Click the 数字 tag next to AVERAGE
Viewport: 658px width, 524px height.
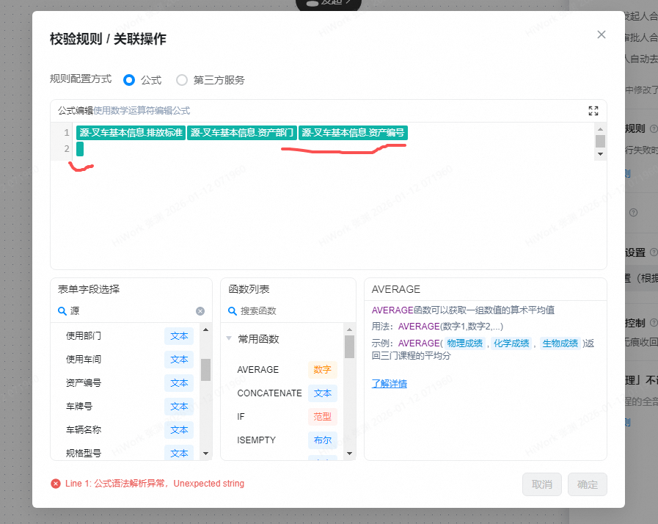(322, 370)
